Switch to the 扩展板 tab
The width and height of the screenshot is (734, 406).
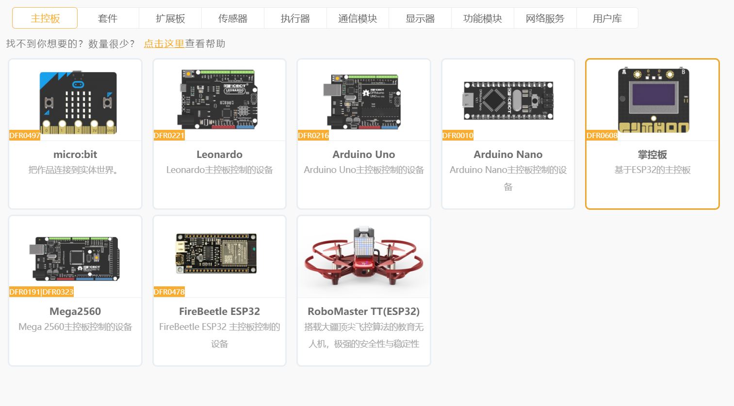tap(170, 18)
